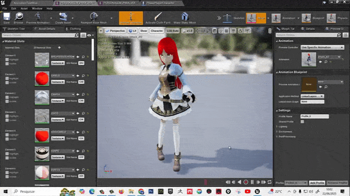Expand the PostProcessing settings

pyautogui.click(x=277, y=136)
